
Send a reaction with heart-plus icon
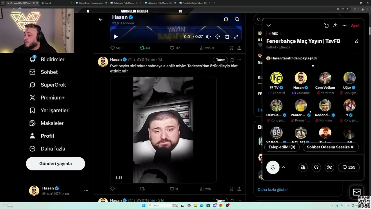pos(316,167)
